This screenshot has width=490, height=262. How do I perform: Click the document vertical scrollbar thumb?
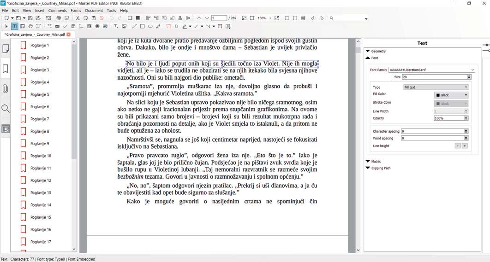coord(358,50)
